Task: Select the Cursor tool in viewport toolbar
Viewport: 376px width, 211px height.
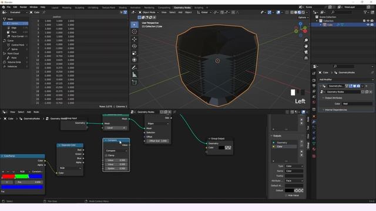Action: pyautogui.click(x=135, y=32)
